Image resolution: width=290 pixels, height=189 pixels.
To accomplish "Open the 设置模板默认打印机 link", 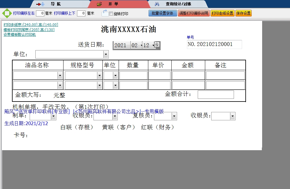I will pos(20,35).
